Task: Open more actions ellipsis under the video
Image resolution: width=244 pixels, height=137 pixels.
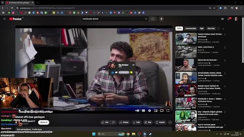Action: [x=170, y=123]
